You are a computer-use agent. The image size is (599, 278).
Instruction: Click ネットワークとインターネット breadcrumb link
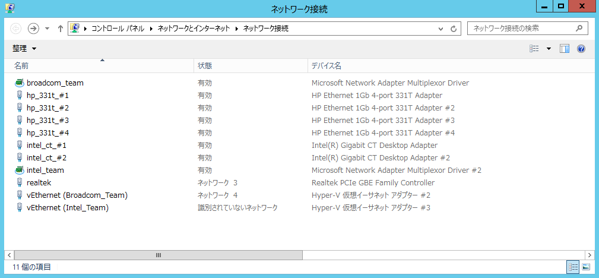point(194,29)
